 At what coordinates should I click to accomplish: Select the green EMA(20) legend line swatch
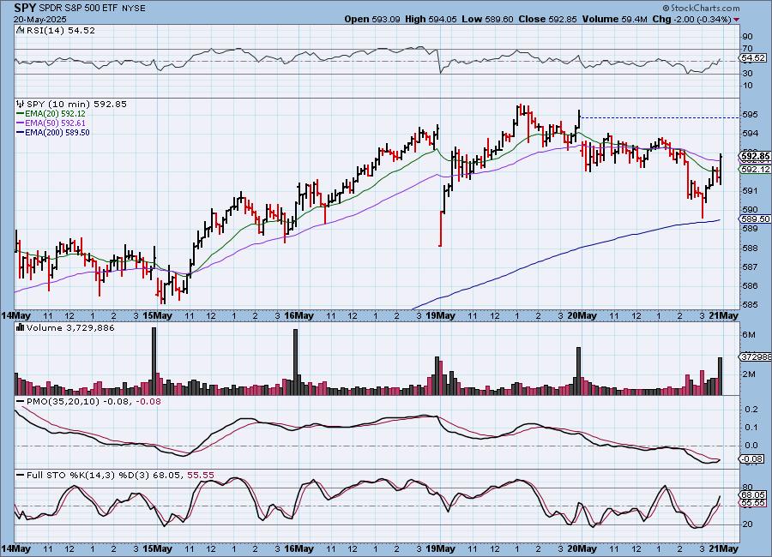tap(21, 114)
